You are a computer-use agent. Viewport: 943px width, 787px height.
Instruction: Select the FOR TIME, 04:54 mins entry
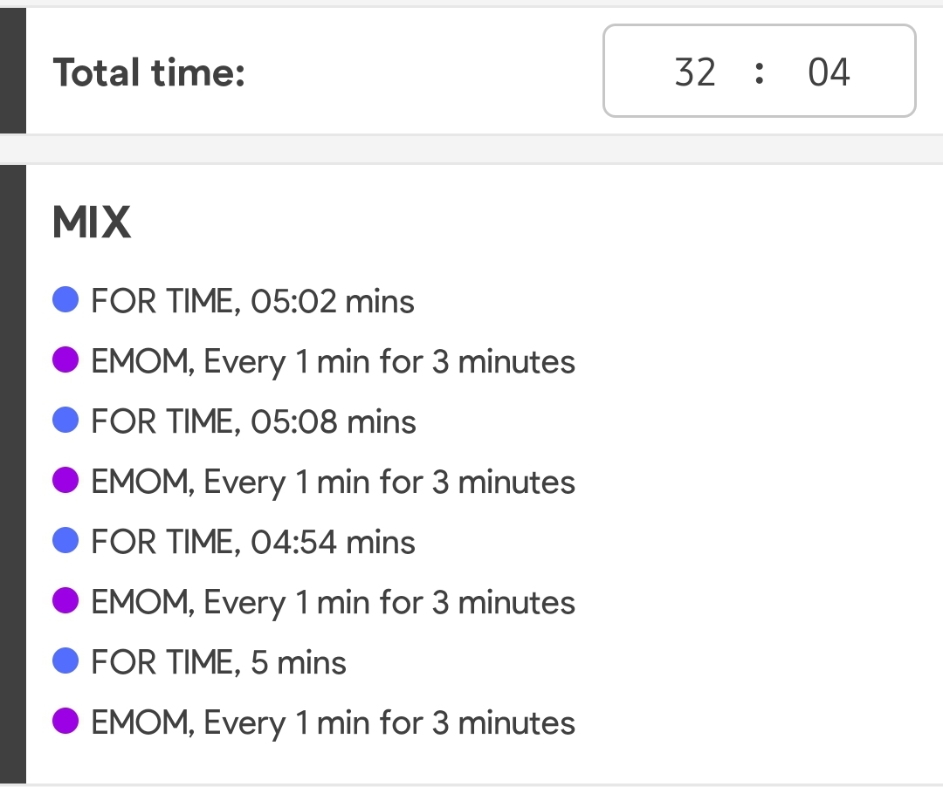point(252,541)
